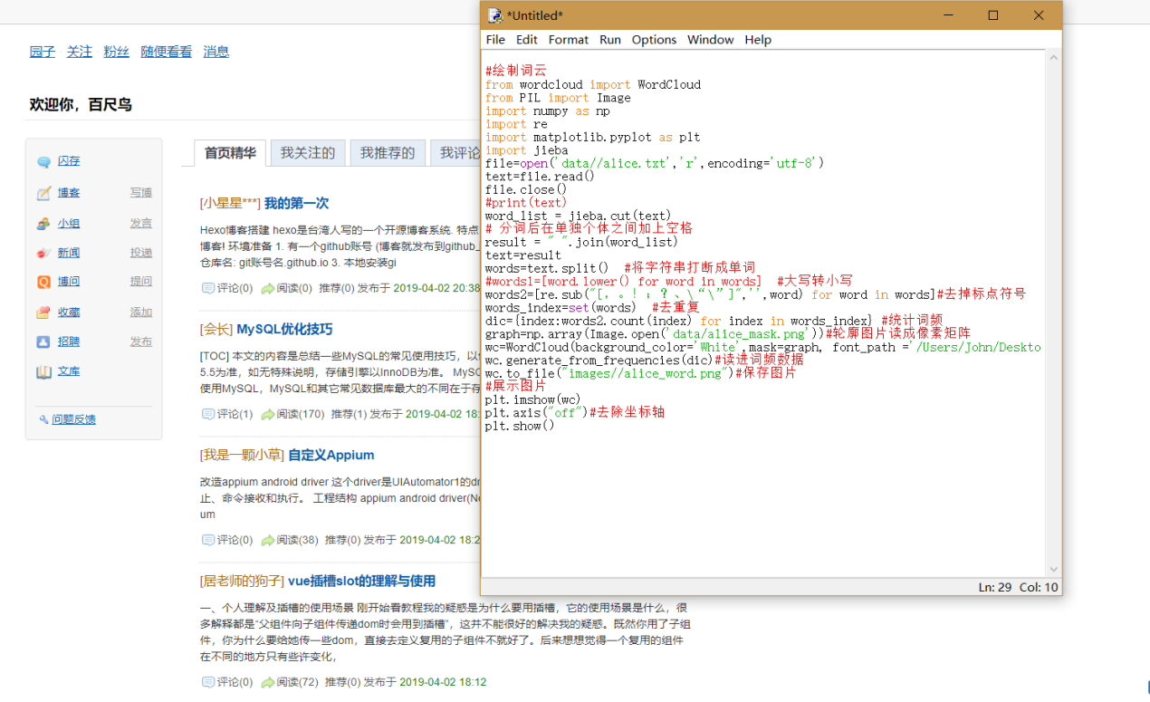The image size is (1150, 702).
Task: Open the 消息 link in top navigation
Action: tap(216, 52)
